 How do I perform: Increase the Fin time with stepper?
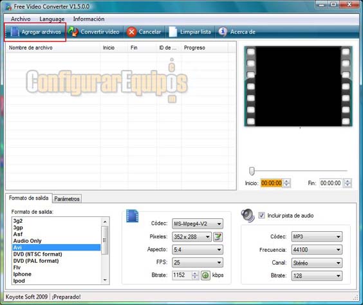click(348, 181)
